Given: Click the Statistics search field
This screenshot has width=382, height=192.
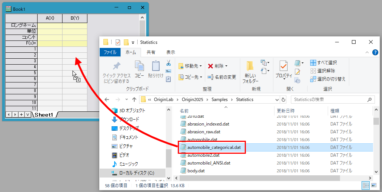Looking at the screenshot, I should (x=329, y=100).
